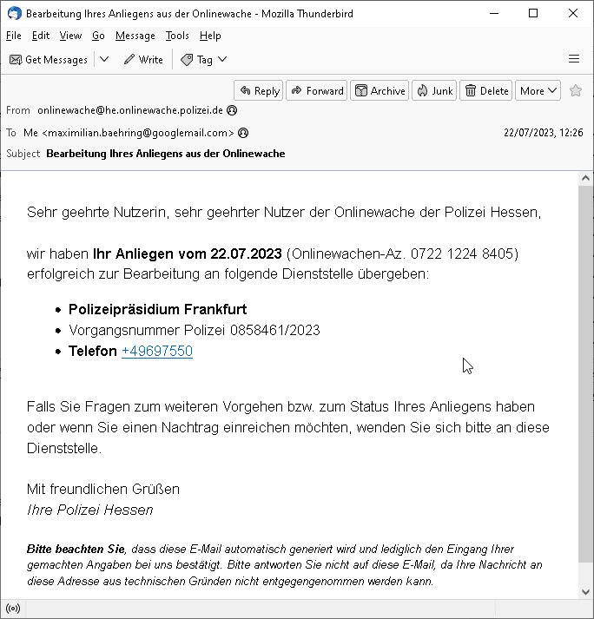Viewport: 594px width, 619px height.
Task: Click the sender contact icon next to onlinewache address
Action: [232, 110]
